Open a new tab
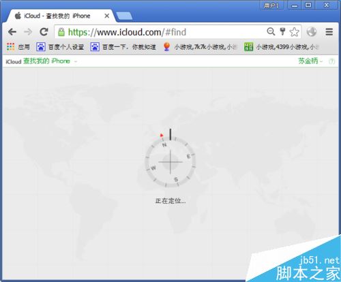Viewport: 341px width, 282px height. (124, 16)
